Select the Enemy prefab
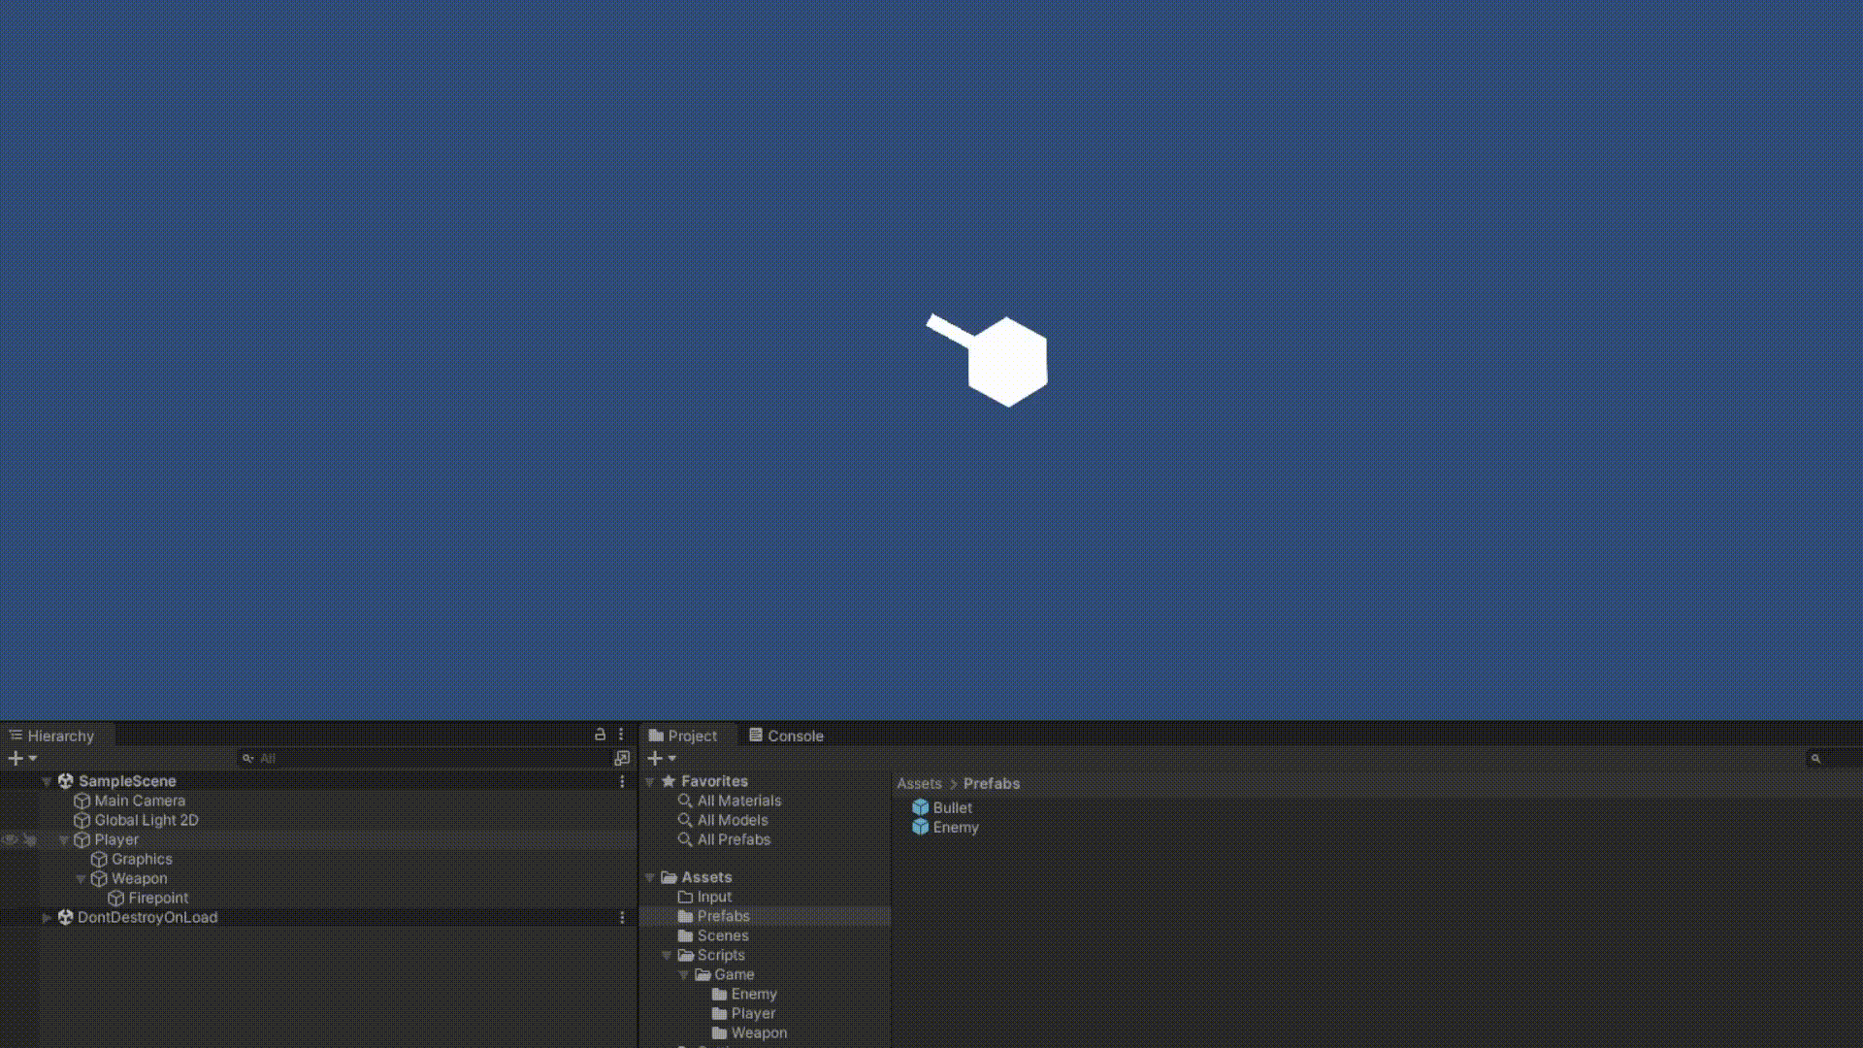 pyautogui.click(x=956, y=827)
